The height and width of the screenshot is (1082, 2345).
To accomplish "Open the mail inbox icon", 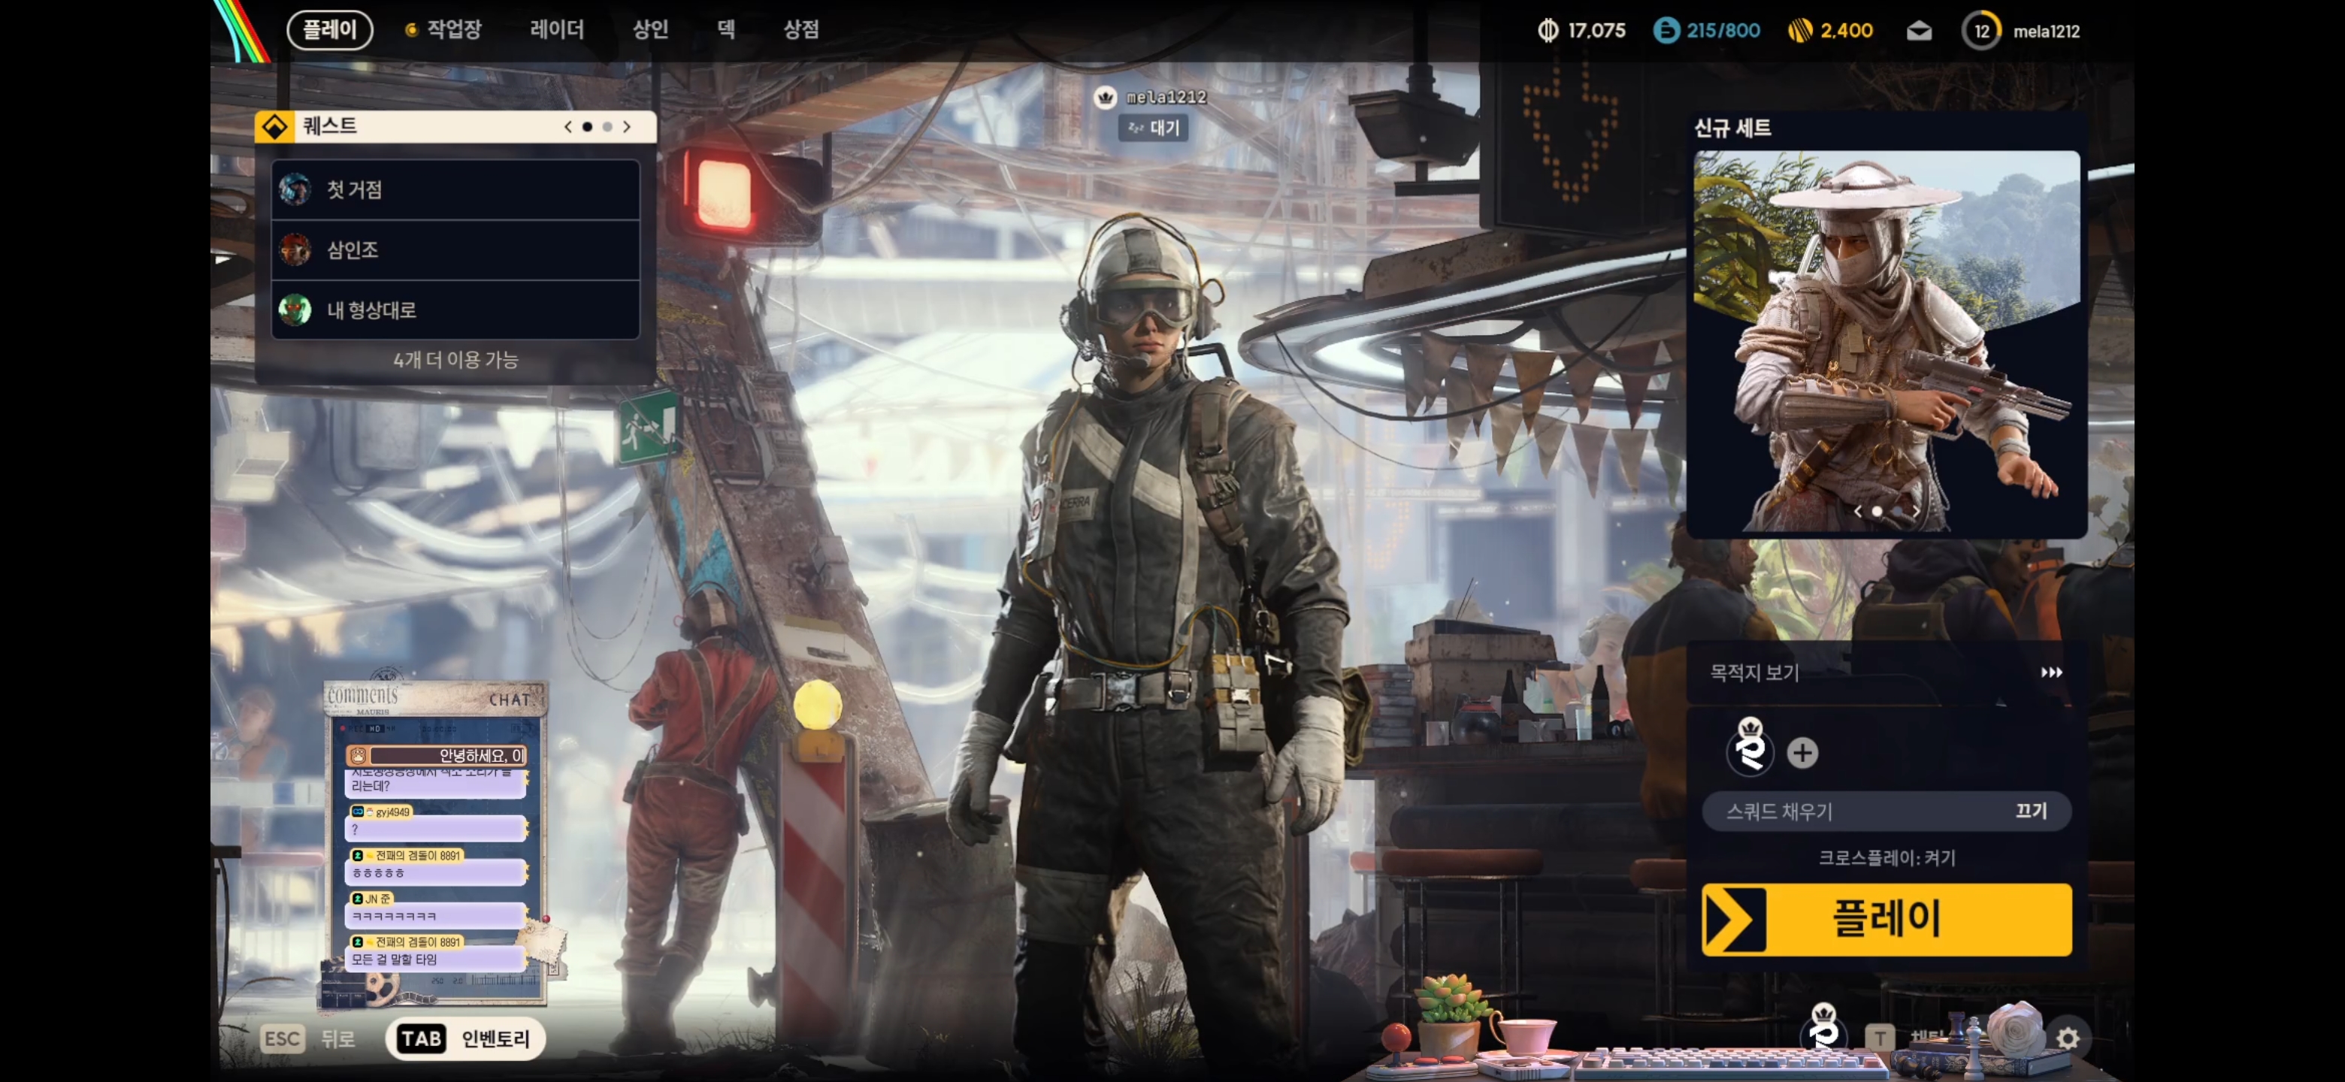I will [1919, 31].
